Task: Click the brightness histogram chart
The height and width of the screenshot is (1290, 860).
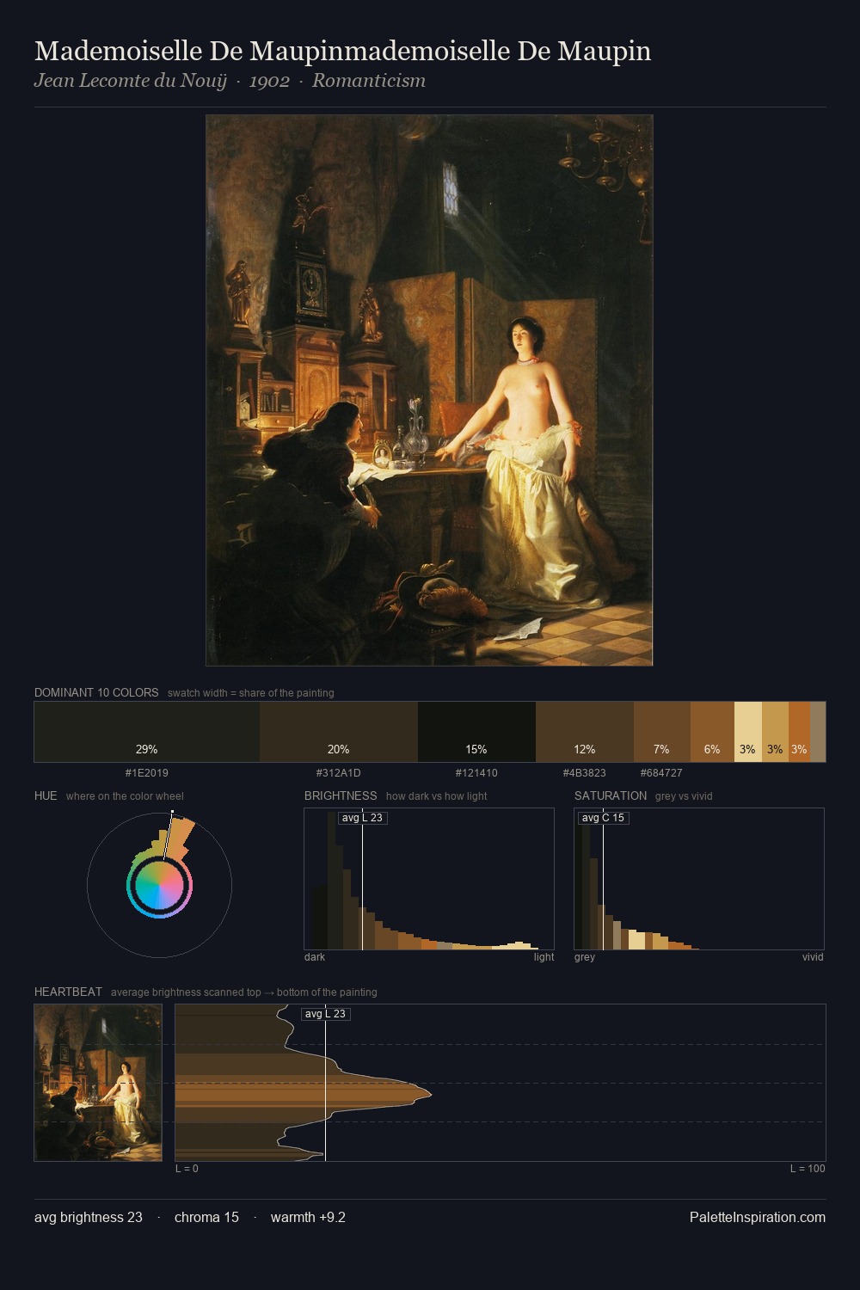Action: coord(429,879)
